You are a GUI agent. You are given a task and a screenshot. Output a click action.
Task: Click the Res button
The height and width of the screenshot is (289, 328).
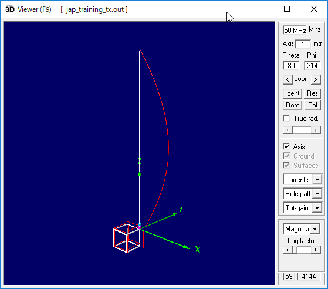[312, 93]
